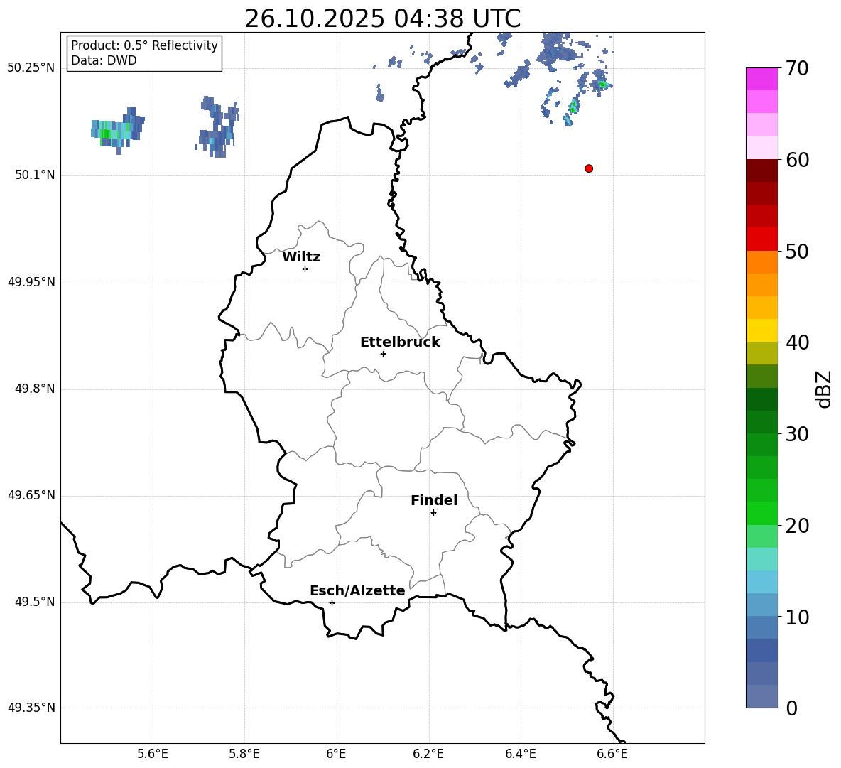Click the 70 colorbar tick label
The image size is (841, 768).
coord(797,68)
